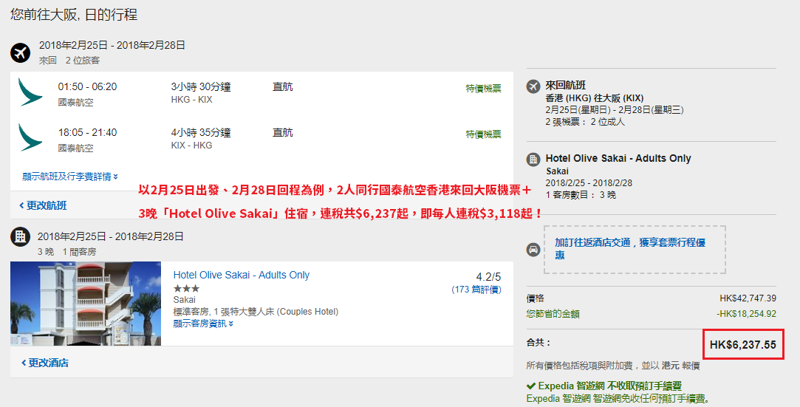The image size is (800, 407).
Task: Click the 18:05 - 21:40 return time
Action: [87, 133]
